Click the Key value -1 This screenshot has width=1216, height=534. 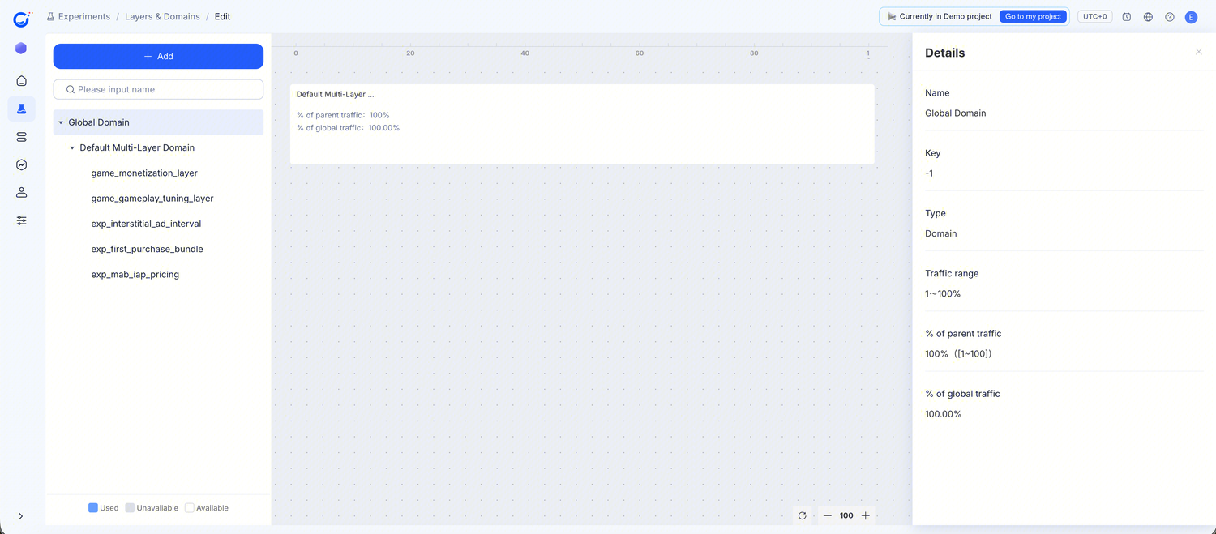929,173
